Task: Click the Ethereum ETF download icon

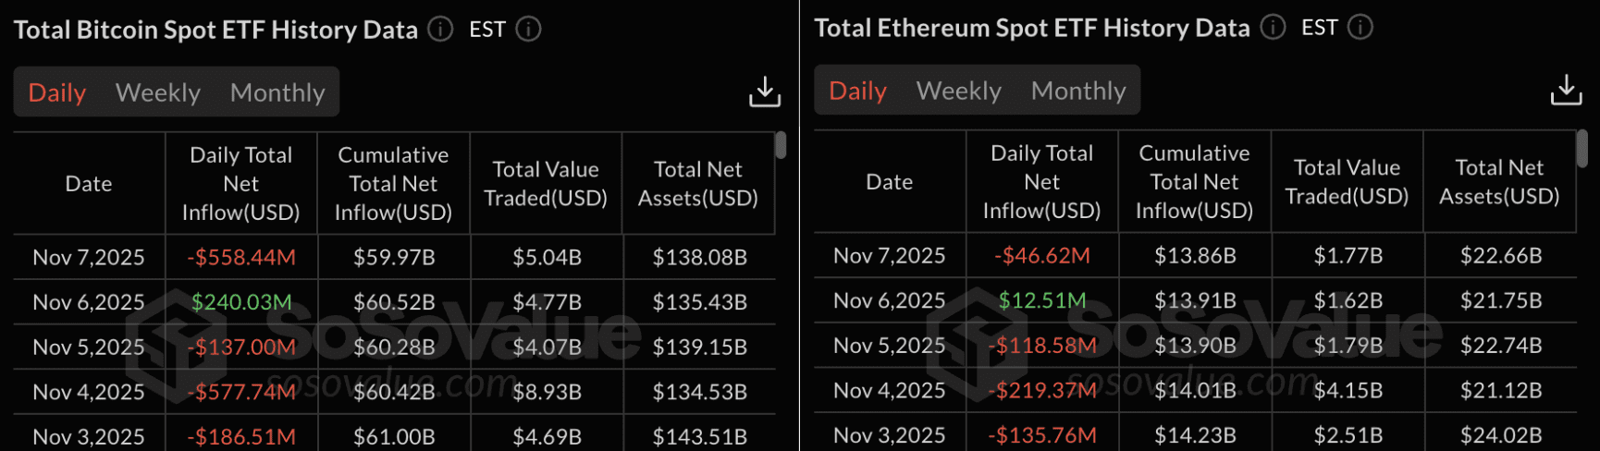Action: [x=1566, y=90]
